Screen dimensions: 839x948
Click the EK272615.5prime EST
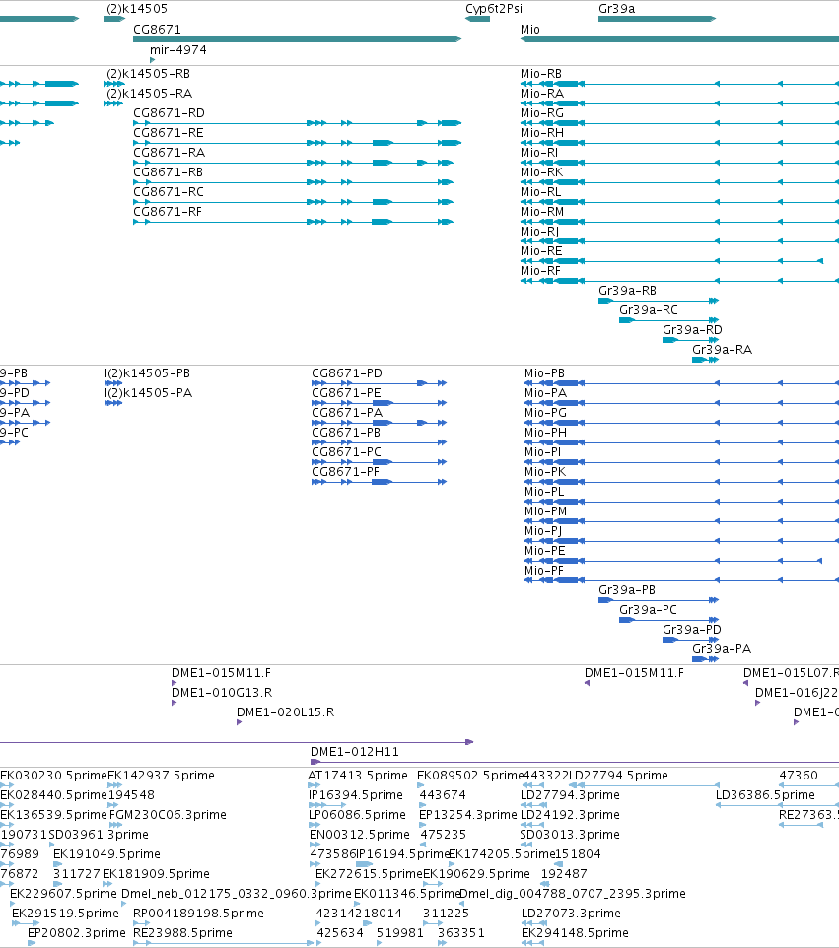320,884
